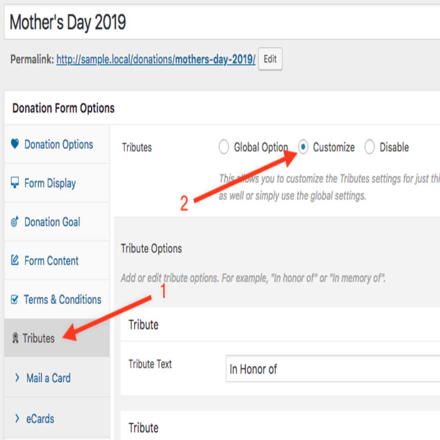Open the mothers-day-2019 permalink URL
The height and width of the screenshot is (440, 440).
click(156, 59)
